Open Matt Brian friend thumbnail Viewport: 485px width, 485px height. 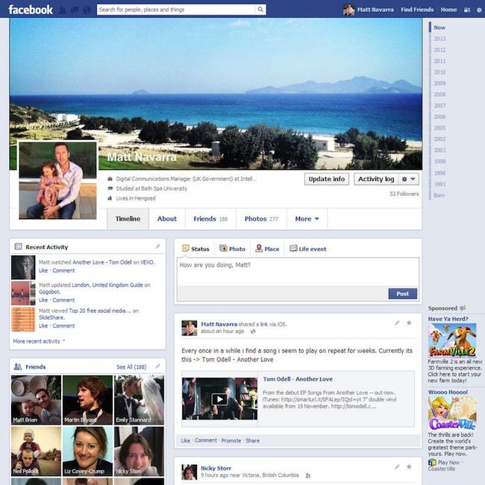36,399
